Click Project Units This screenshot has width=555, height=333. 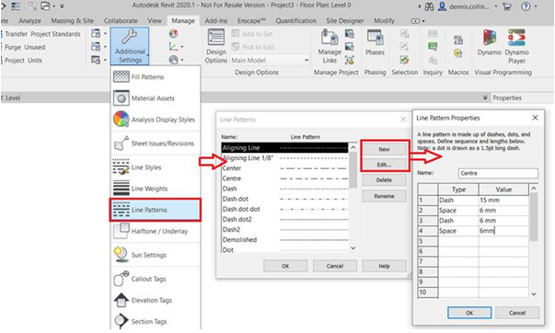coord(23,60)
